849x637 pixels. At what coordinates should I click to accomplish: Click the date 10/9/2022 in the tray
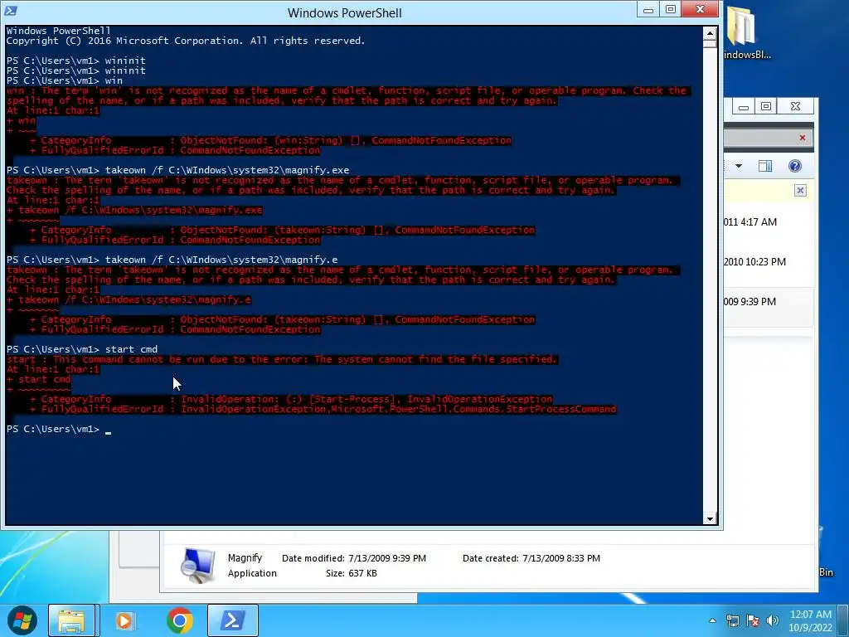(x=811, y=628)
